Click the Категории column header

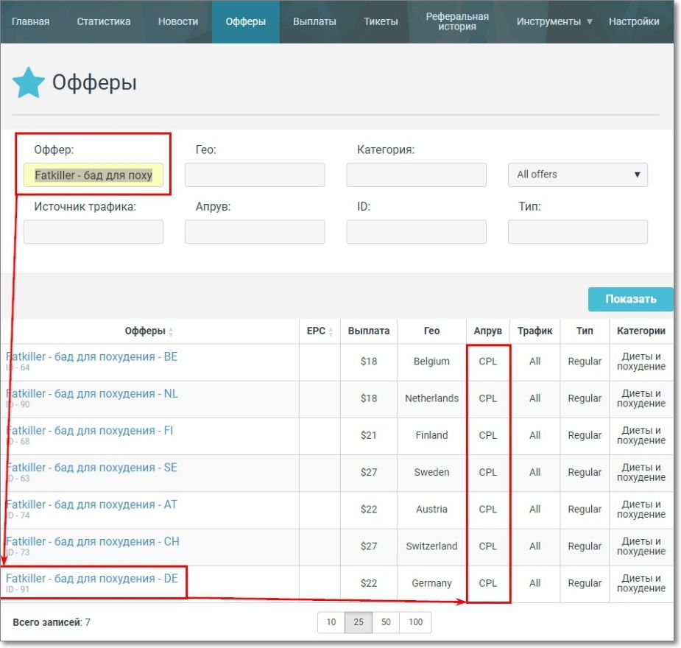641,331
